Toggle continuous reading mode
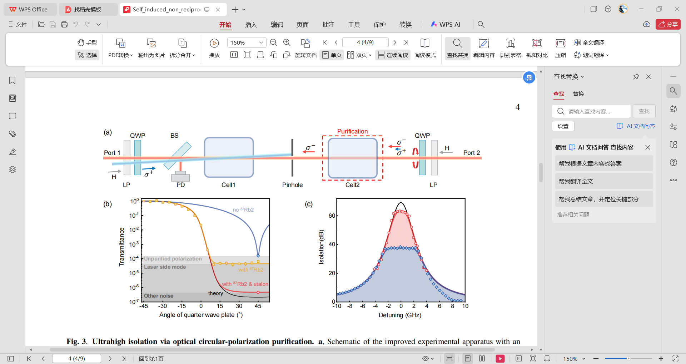 point(393,55)
